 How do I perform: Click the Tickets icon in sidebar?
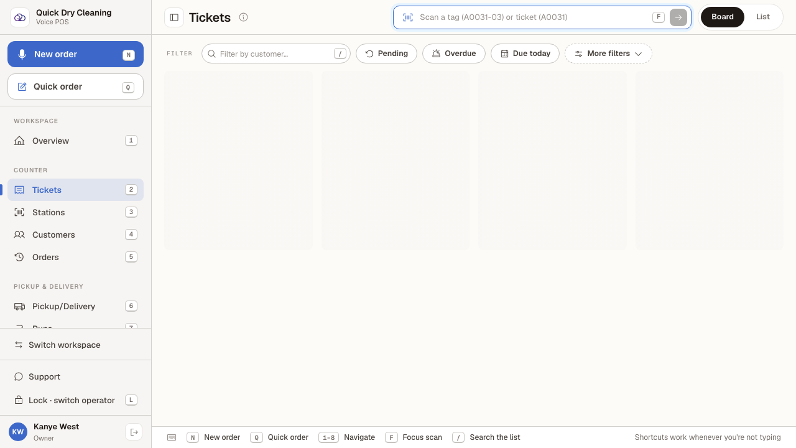(19, 190)
